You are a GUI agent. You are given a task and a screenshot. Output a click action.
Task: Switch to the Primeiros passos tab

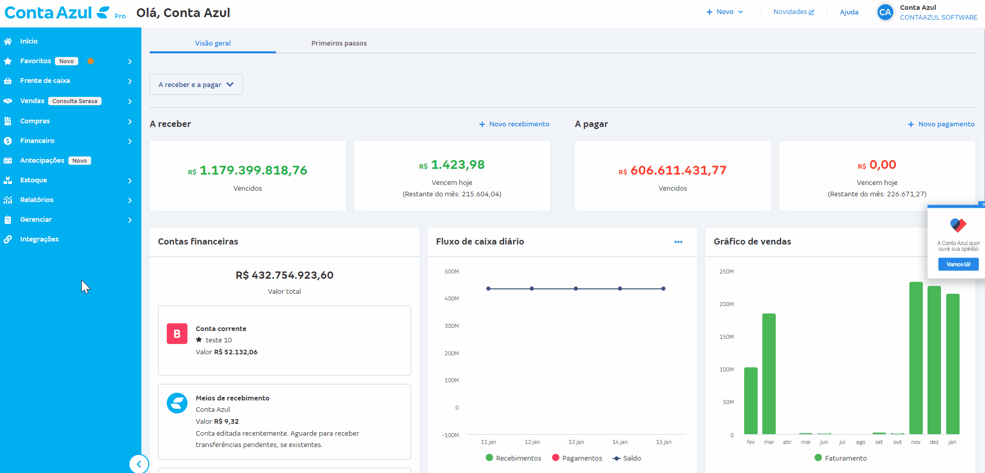coord(339,43)
